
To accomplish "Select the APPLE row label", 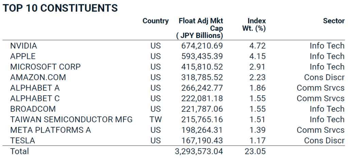I will click(x=23, y=56).
